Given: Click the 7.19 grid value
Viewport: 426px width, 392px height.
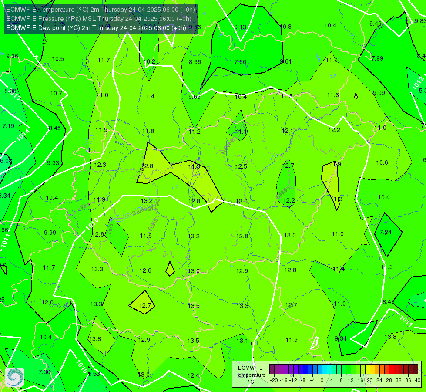Looking at the screenshot, I should 8,126.
